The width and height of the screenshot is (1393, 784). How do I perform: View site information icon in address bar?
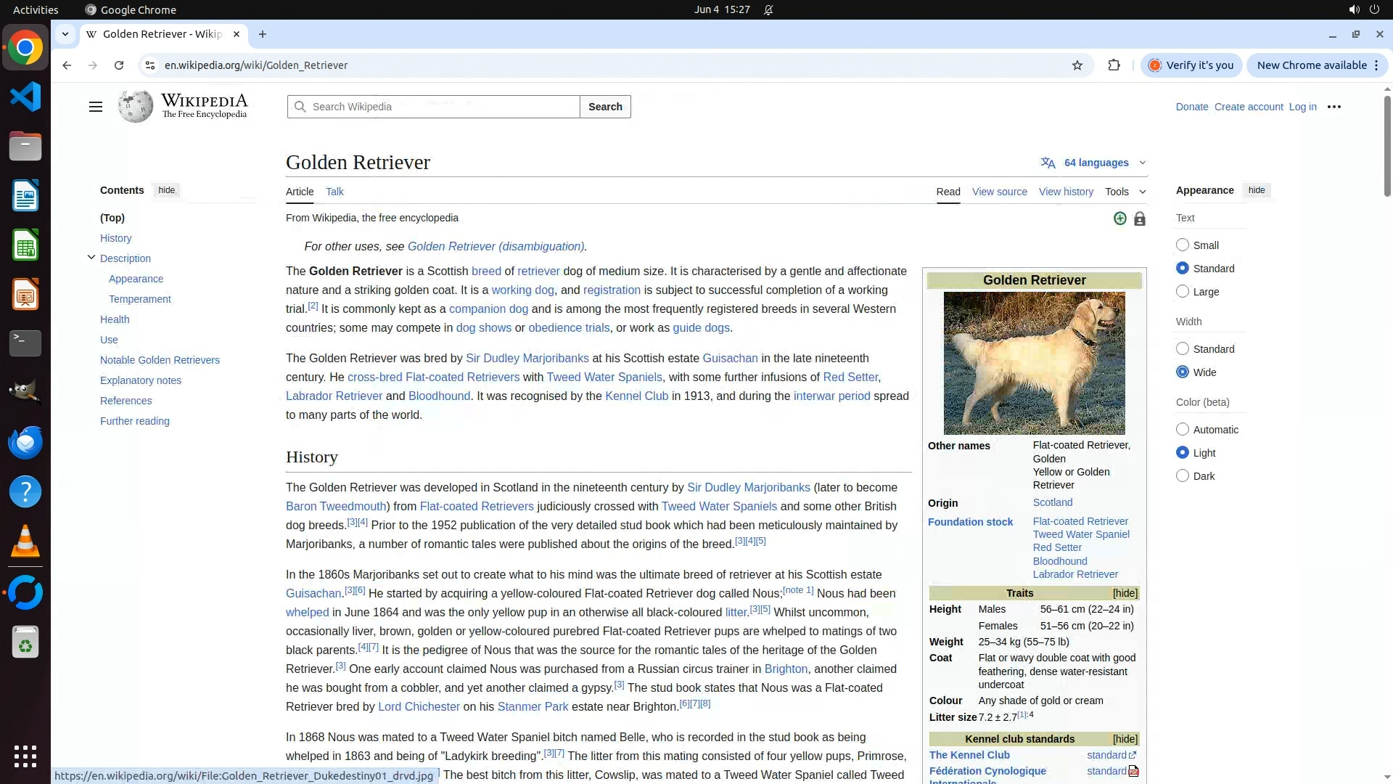pyautogui.click(x=150, y=65)
